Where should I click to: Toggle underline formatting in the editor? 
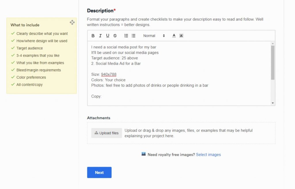click(x=108, y=36)
